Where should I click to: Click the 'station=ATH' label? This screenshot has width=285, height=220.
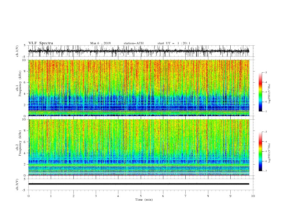point(134,43)
